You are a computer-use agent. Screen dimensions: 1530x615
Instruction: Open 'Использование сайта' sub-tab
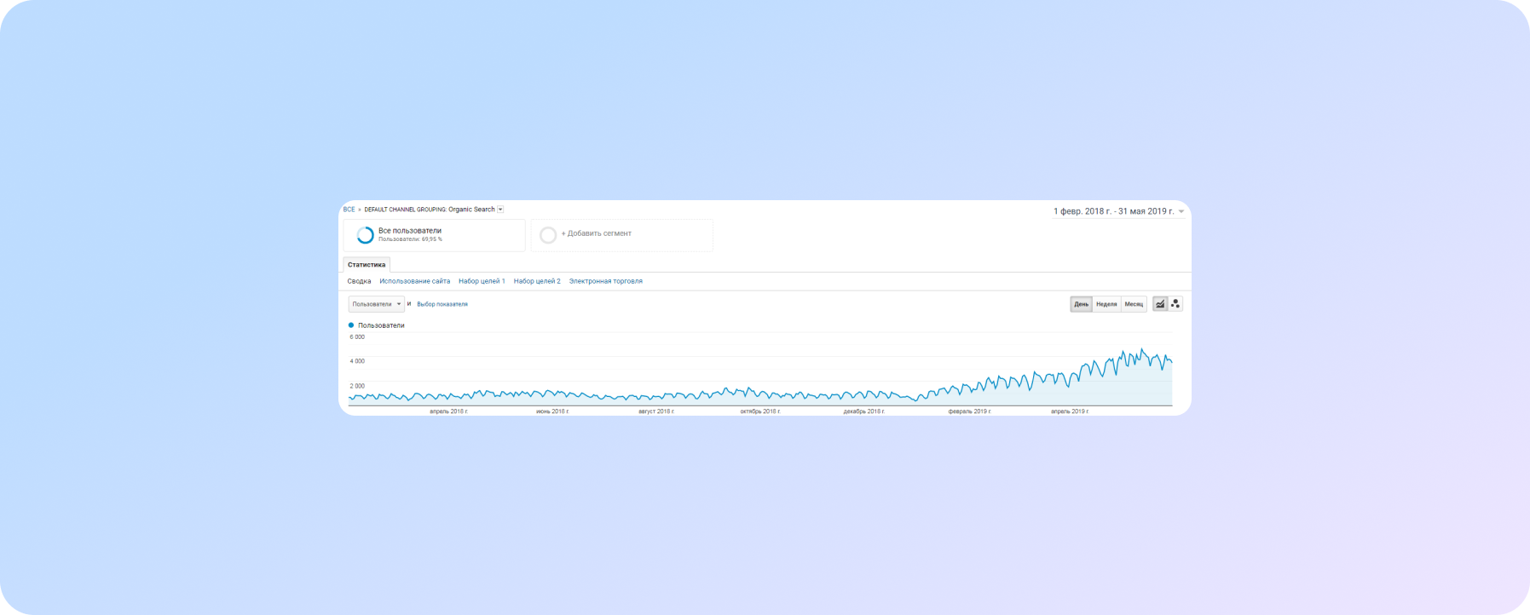(x=415, y=281)
